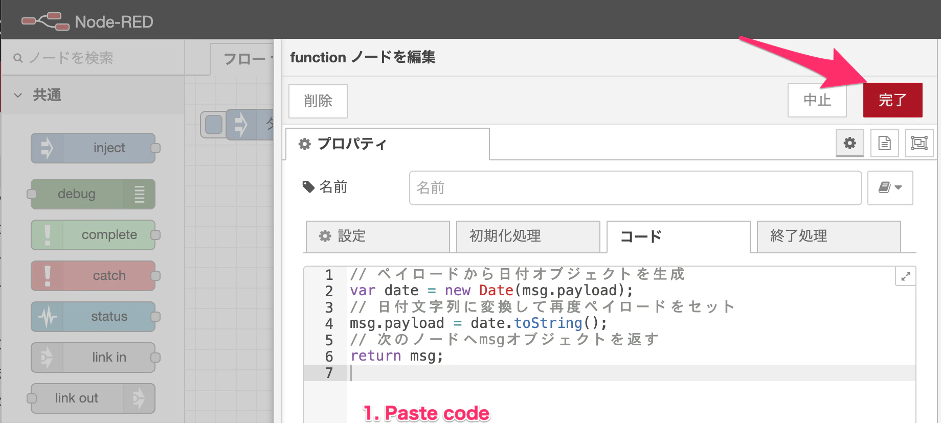
Task: Select the debug palette node
Action: (x=93, y=194)
